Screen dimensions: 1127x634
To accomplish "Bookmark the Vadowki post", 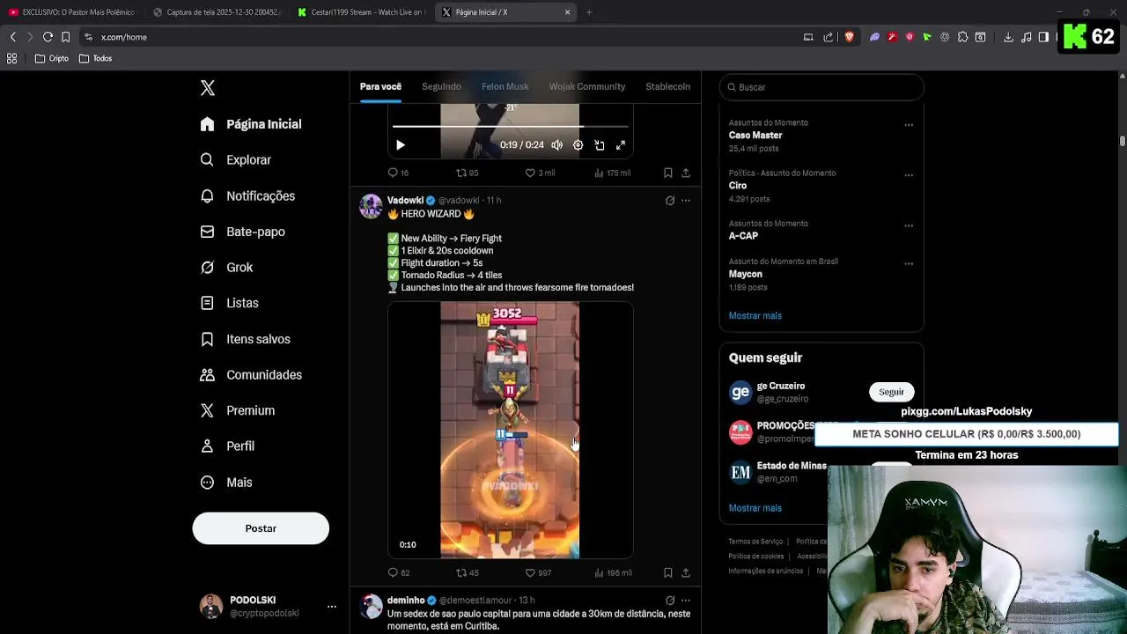I will [x=668, y=572].
